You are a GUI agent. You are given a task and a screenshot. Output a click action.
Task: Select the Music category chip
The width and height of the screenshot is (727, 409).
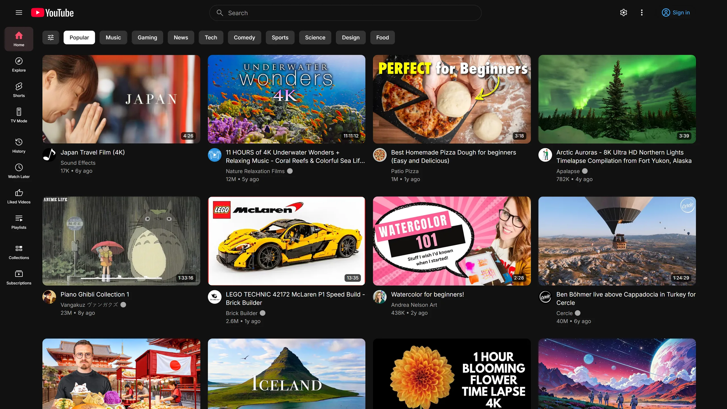pos(113,37)
